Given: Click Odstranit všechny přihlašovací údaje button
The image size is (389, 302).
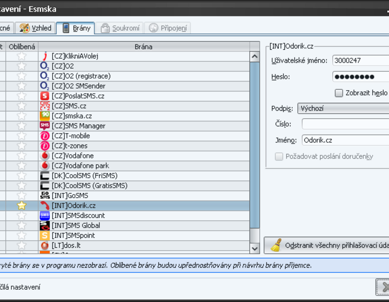Looking at the screenshot, I should [x=326, y=245].
